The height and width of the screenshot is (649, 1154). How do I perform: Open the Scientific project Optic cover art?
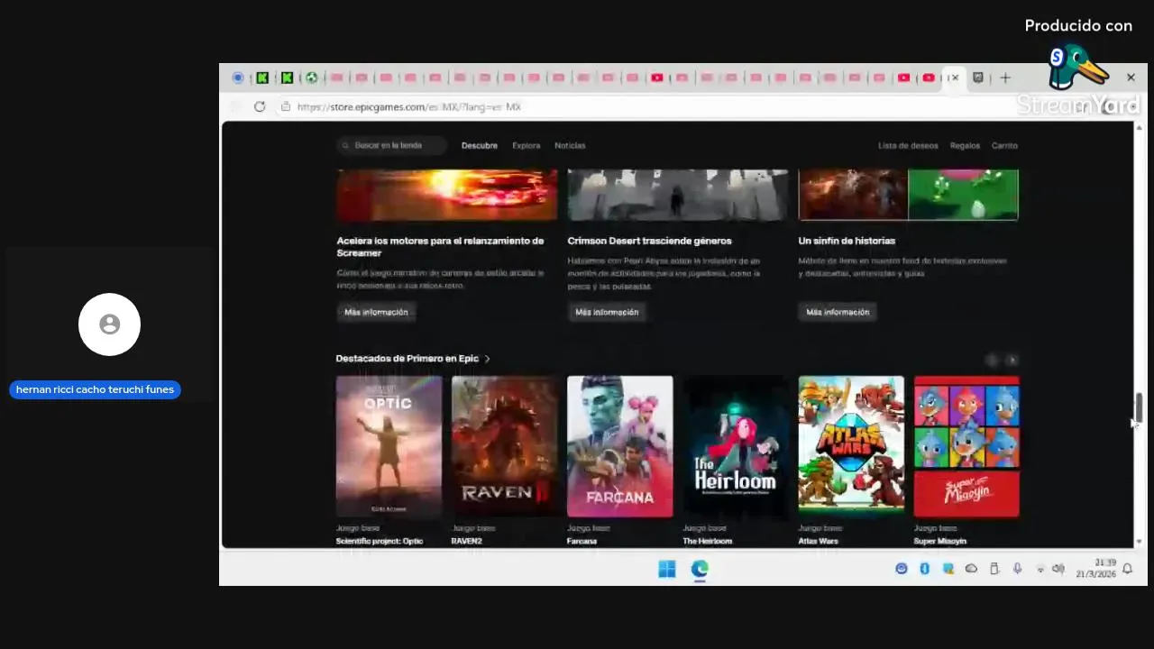(389, 446)
